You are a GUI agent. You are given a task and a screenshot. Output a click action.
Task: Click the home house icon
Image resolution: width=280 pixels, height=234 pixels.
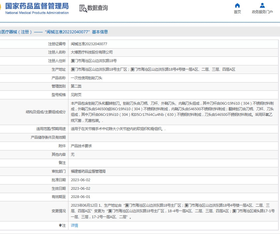(237, 5)
